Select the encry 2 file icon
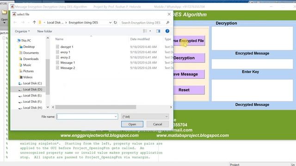 point(57,57)
